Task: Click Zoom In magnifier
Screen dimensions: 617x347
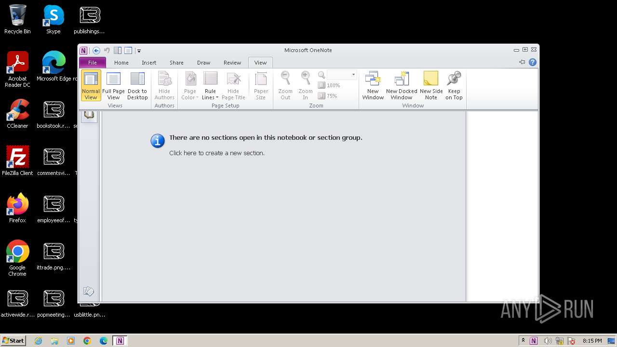Action: pyautogui.click(x=305, y=85)
